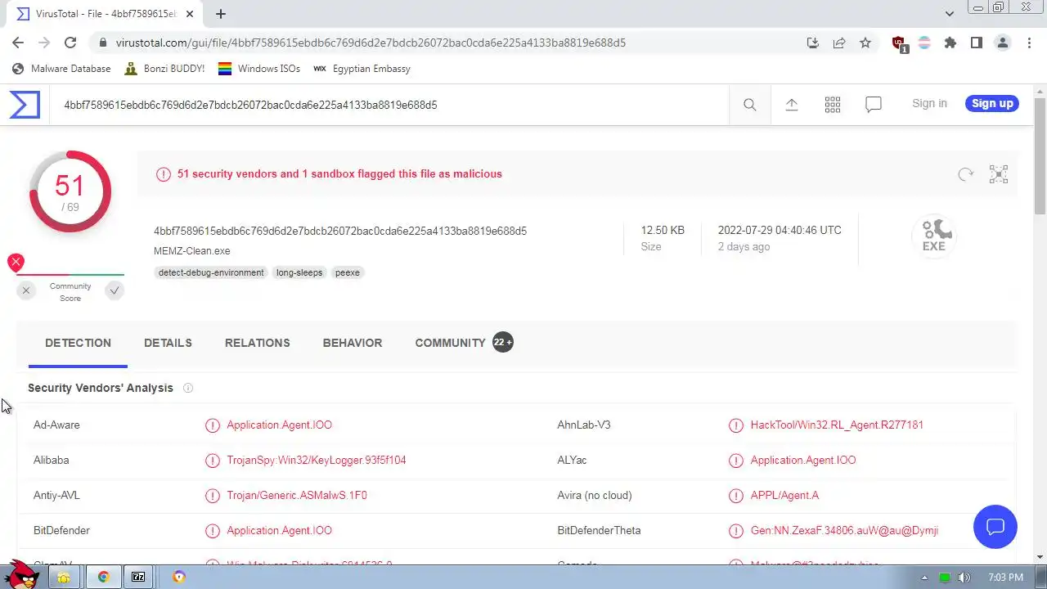The image size is (1047, 589).
Task: Click the 51/69 detection score gauge
Action: 70,191
